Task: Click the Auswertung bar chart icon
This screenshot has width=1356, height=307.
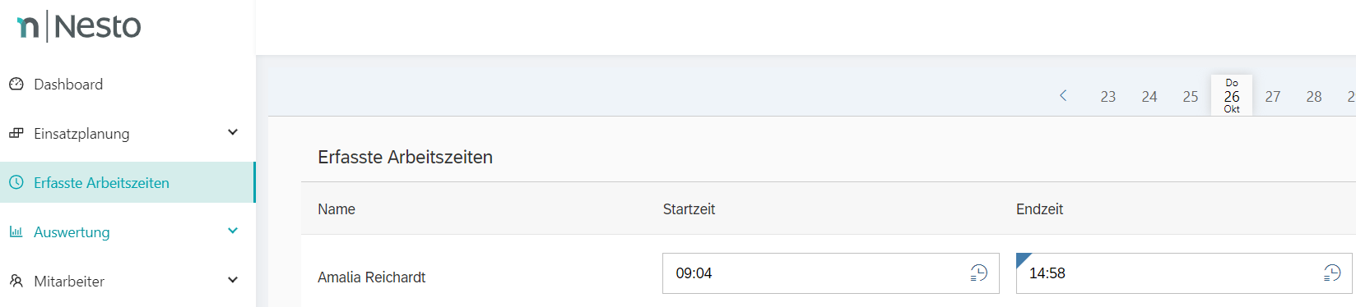Action: pyautogui.click(x=16, y=231)
